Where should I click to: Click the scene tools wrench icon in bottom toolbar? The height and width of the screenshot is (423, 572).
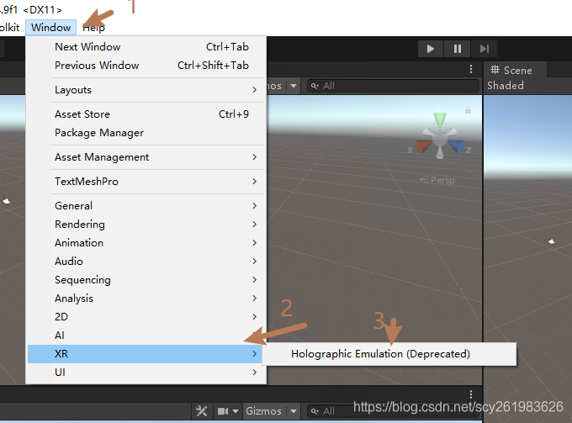tap(201, 411)
